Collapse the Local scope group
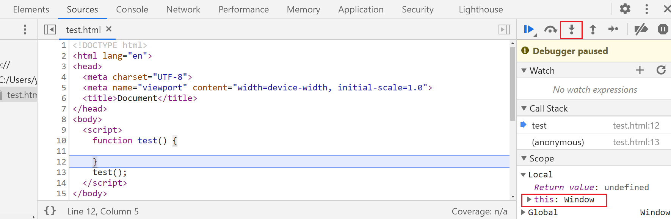 (x=523, y=175)
